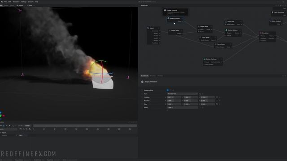Select the Import track in timeline
Viewport: 287px width, 161px height.
pos(4,133)
